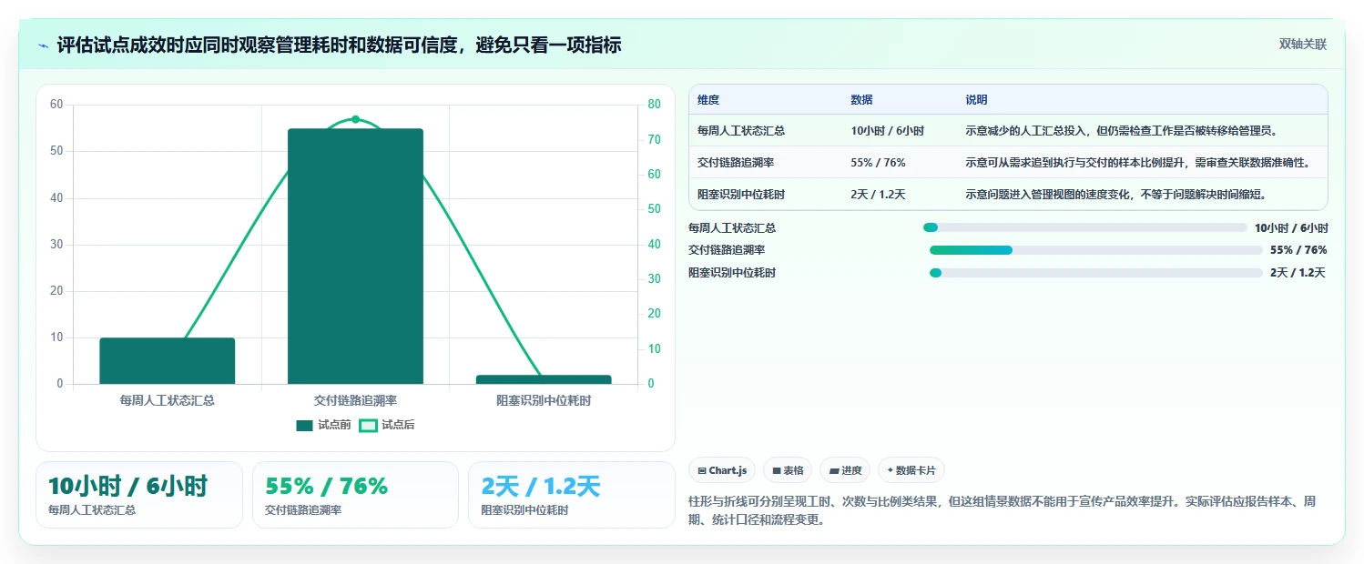The width and height of the screenshot is (1364, 564).
Task: Click the 维度 column header
Action: pyautogui.click(x=708, y=100)
